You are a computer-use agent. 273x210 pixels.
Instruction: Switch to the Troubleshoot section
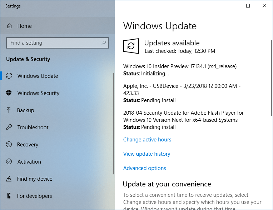tap(57, 127)
